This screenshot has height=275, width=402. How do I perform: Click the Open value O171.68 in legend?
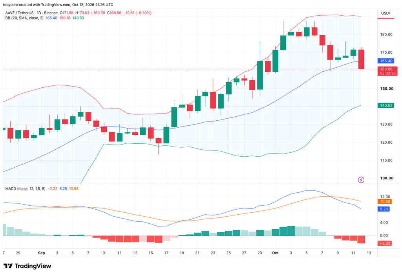click(66, 13)
